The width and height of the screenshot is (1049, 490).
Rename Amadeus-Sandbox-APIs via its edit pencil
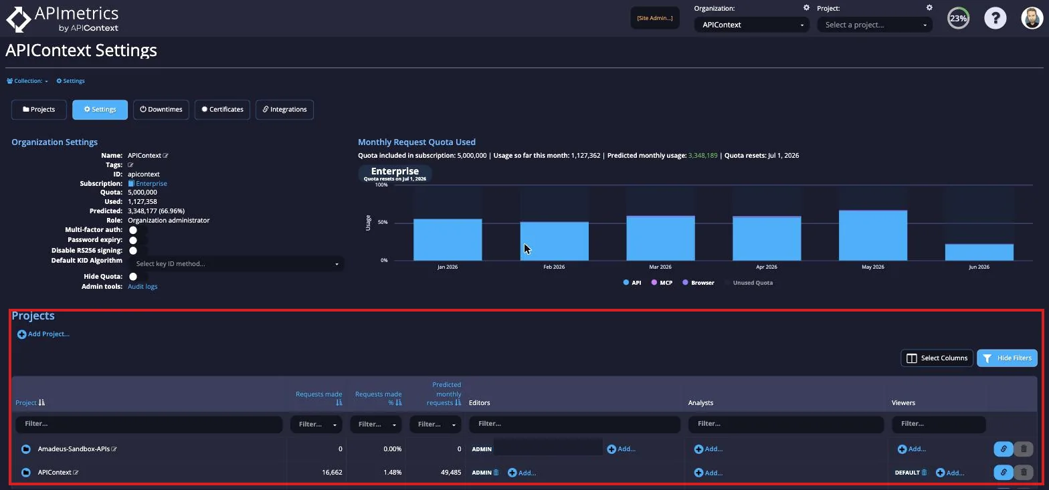(x=114, y=449)
